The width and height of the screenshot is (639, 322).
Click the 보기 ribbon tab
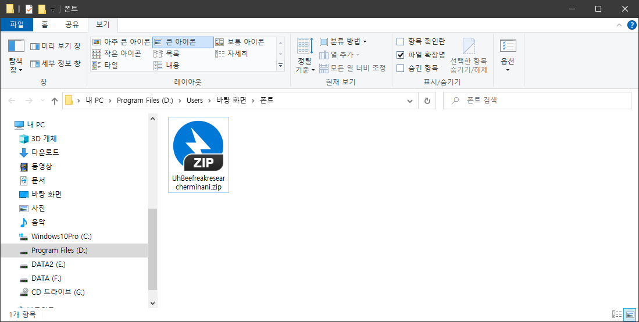click(x=103, y=24)
